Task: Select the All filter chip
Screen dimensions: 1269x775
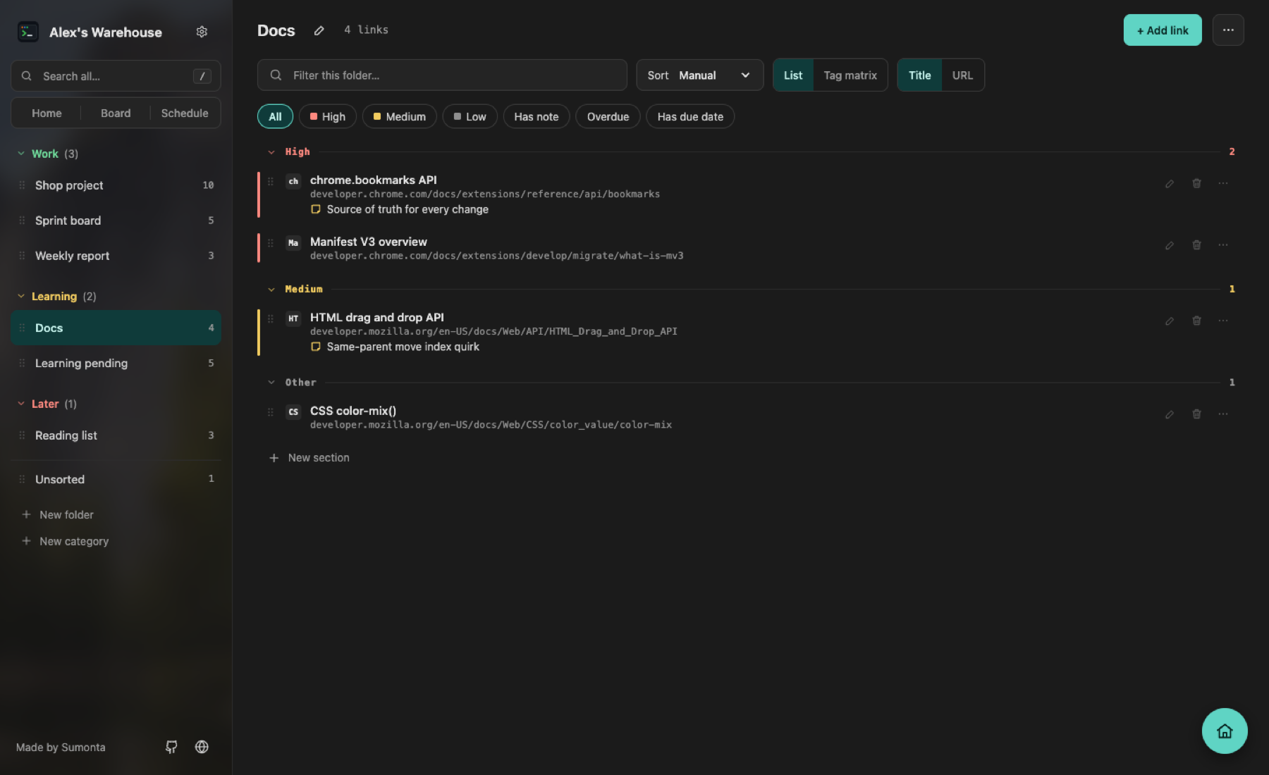Action: coord(275,117)
